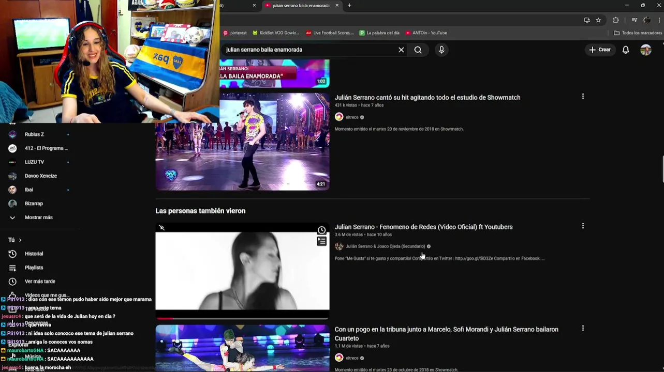This screenshot has height=372, width=664.
Task: Click the Rubius Z channel avatar
Action: coord(12,134)
